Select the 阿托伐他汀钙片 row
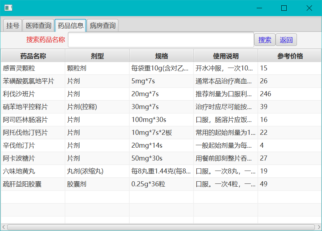 (x=161, y=132)
